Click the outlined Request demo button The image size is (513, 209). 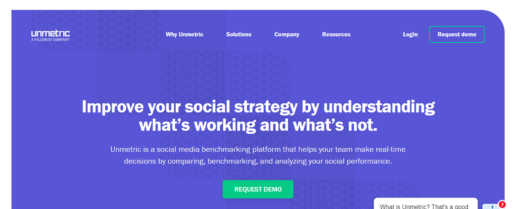point(457,35)
